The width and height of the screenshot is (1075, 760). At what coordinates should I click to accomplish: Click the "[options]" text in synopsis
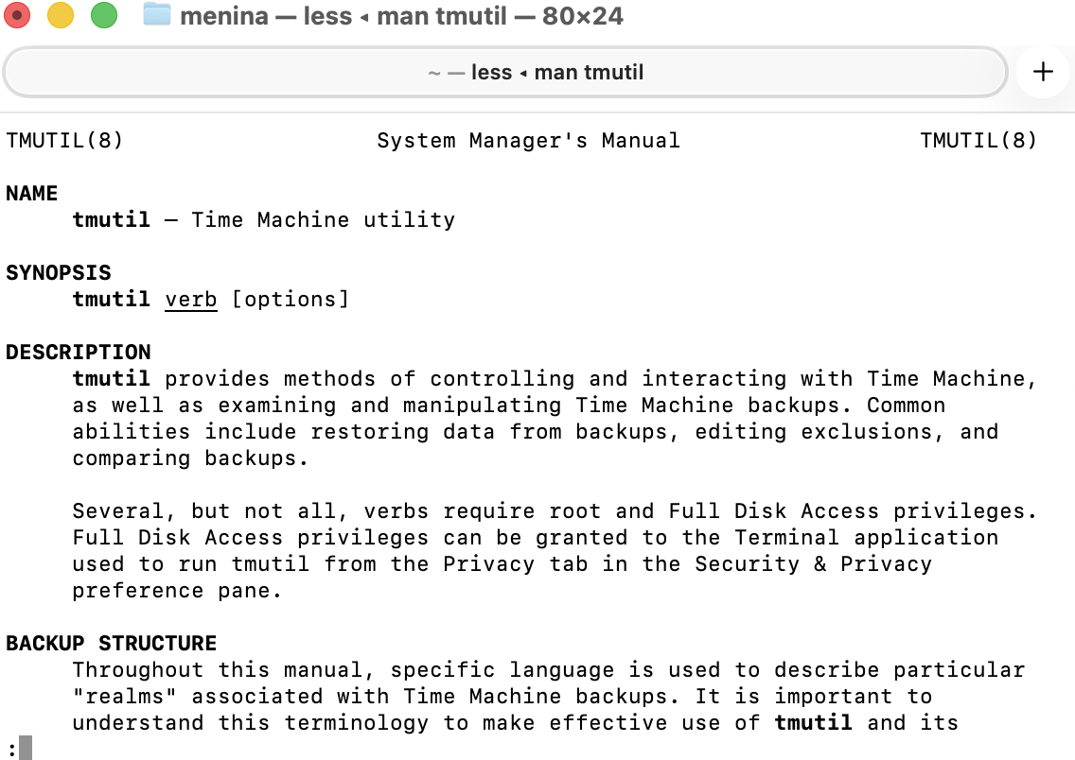click(x=290, y=299)
